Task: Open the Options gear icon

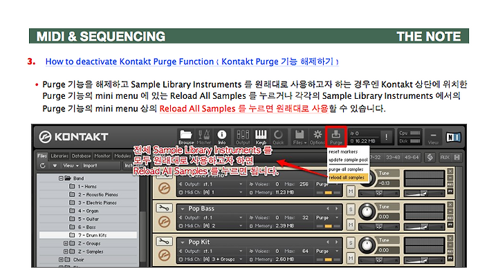Action: pos(317,137)
